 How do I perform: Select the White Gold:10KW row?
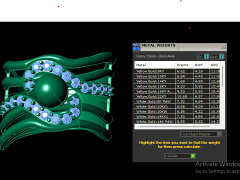click(x=177, y=111)
